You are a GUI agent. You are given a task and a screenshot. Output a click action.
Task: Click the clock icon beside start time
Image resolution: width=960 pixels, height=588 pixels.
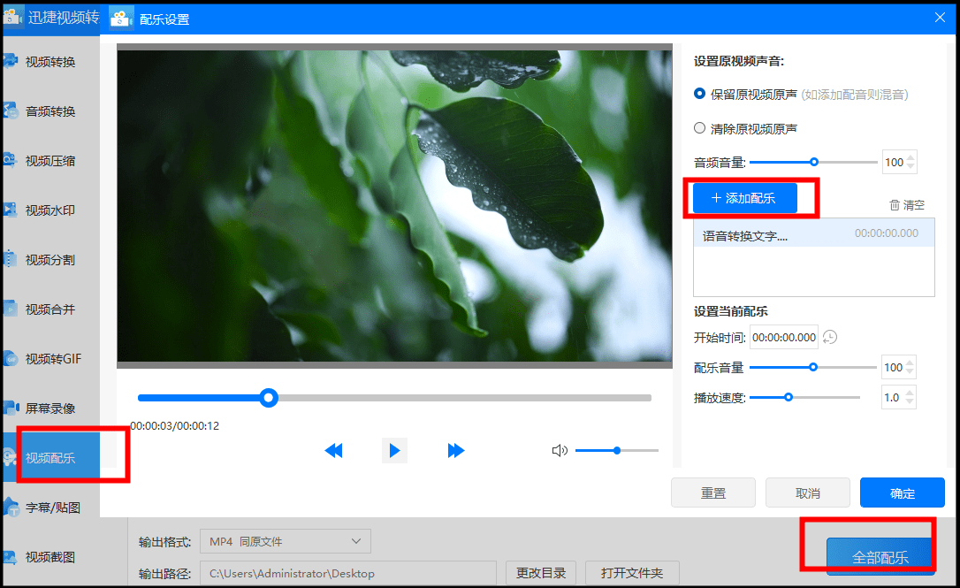pos(830,337)
